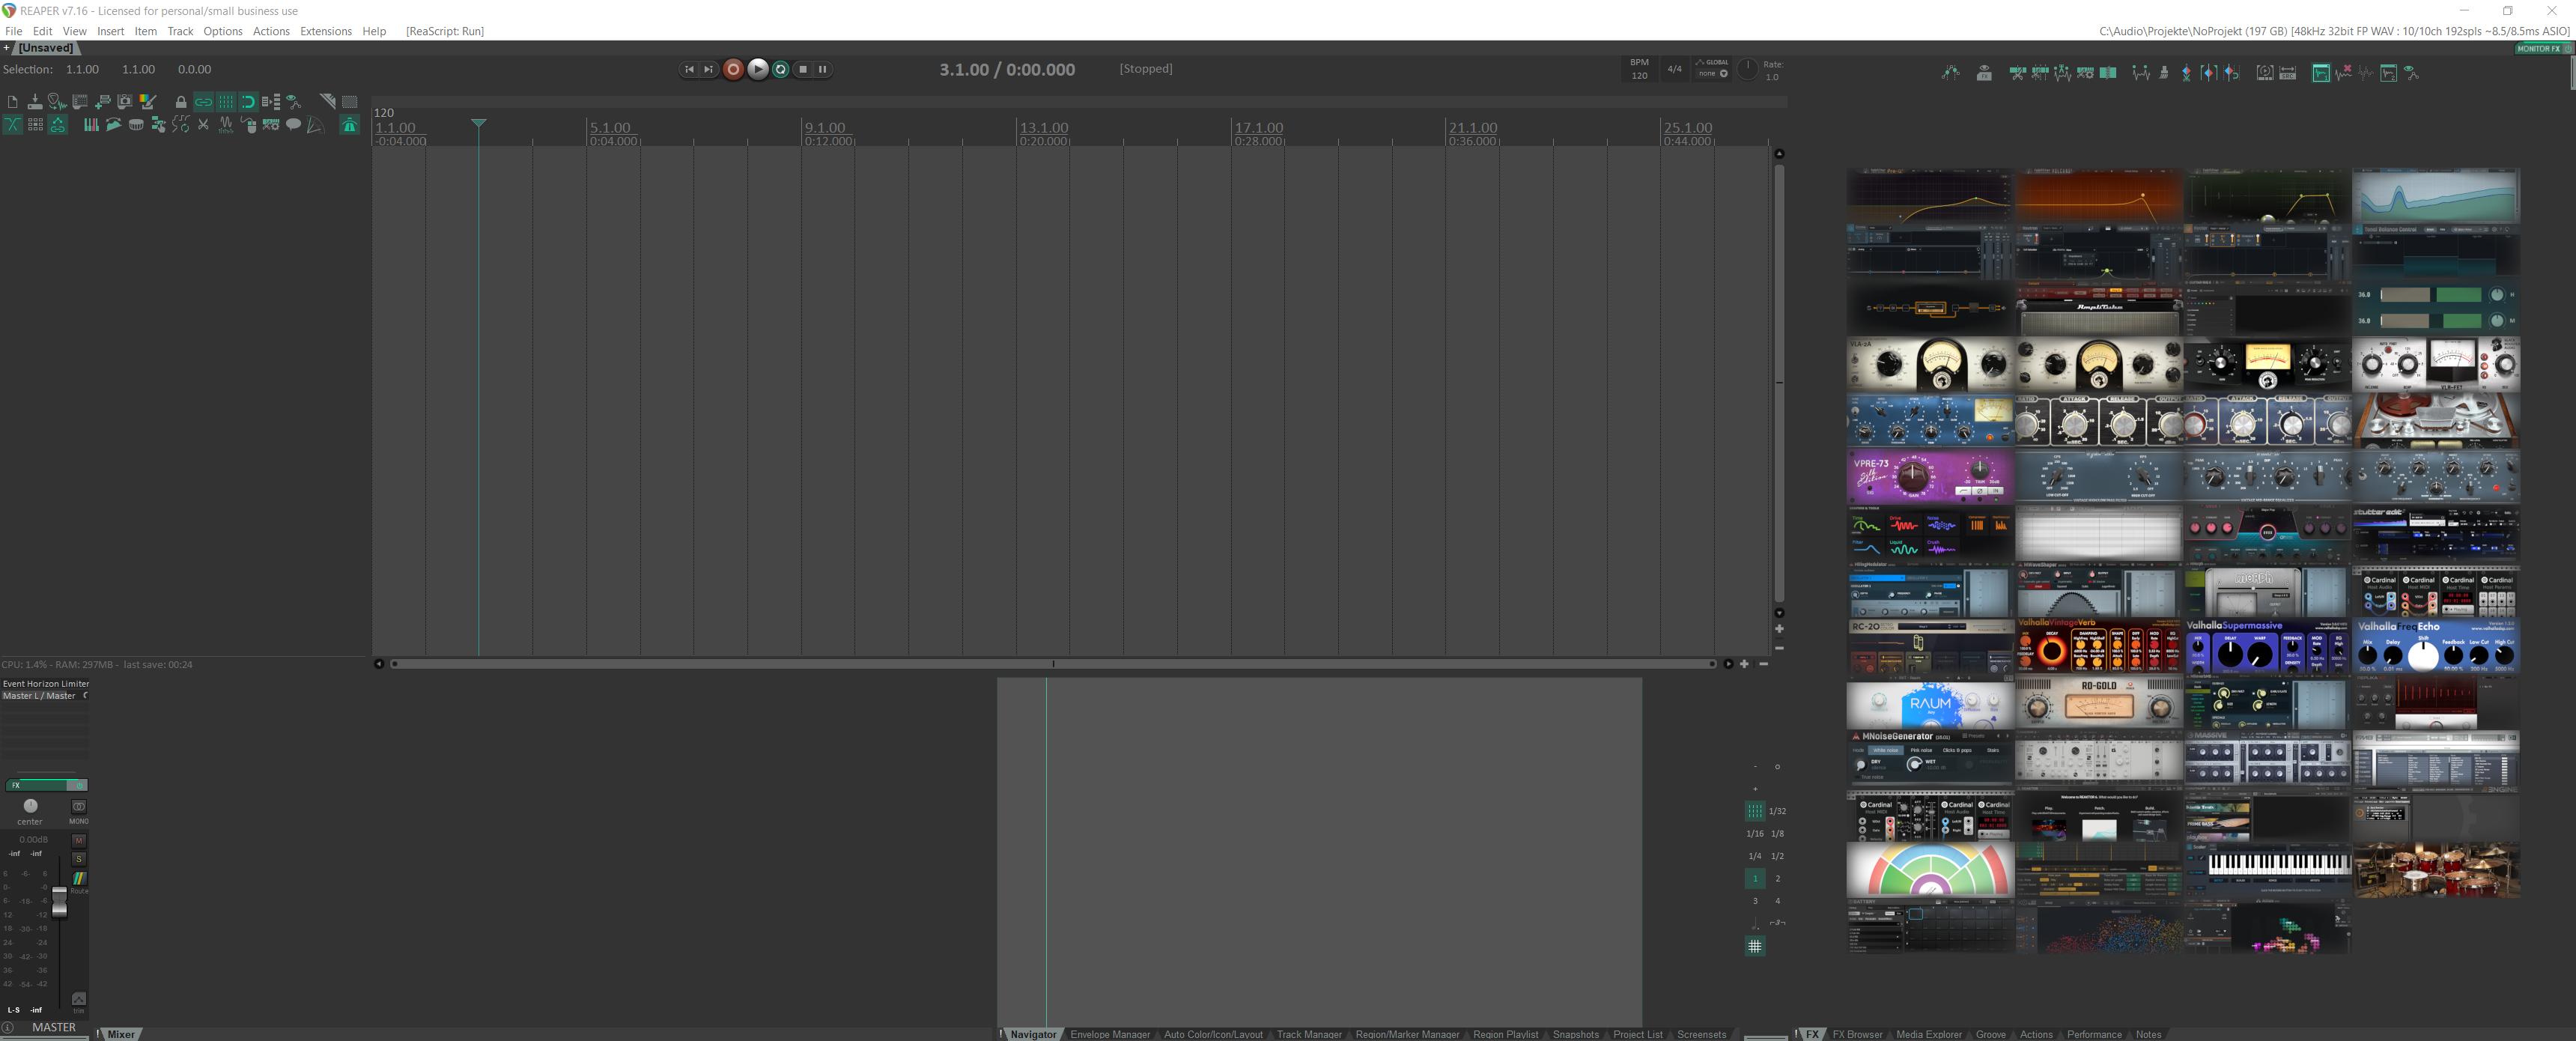Switch to the Track Manager tab
The height and width of the screenshot is (1041, 2576).
pos(1308,1034)
